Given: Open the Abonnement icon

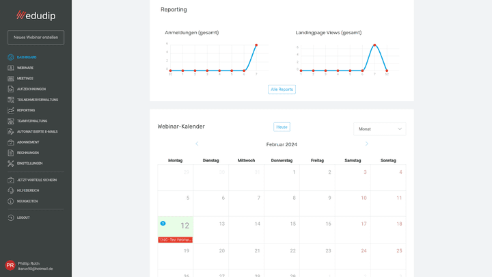Looking at the screenshot, I should (x=11, y=142).
